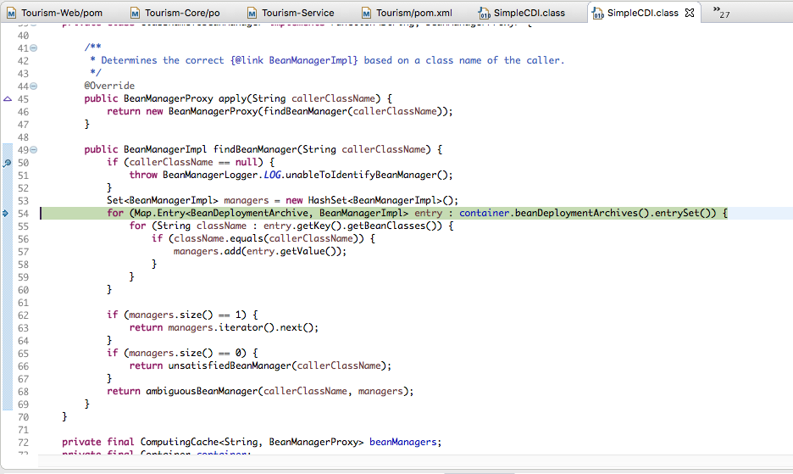
Task: Switch to the Tourism-Service tab
Action: click(x=297, y=13)
